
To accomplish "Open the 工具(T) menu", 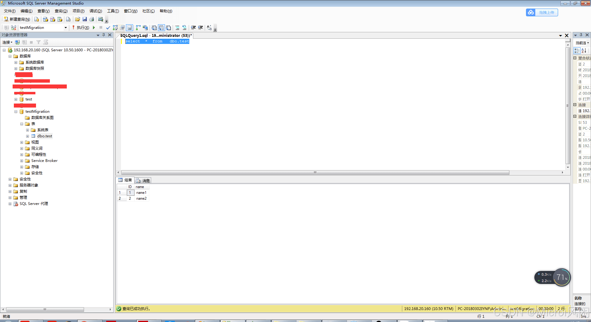I will [113, 11].
